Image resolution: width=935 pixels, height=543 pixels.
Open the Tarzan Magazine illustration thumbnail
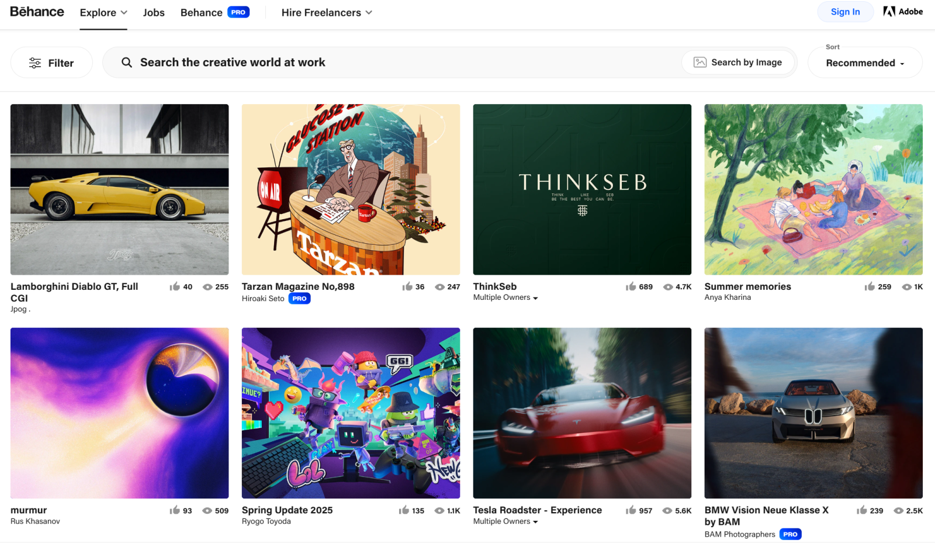tap(351, 189)
